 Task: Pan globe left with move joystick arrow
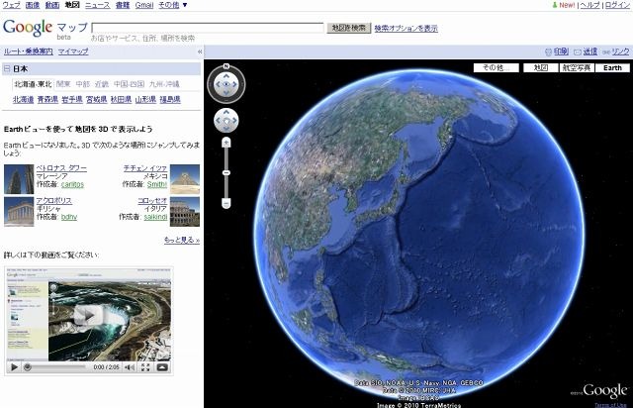pyautogui.click(x=218, y=120)
